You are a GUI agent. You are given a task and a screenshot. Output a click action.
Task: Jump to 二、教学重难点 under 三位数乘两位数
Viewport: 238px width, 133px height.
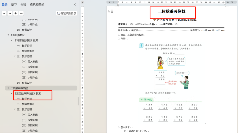[x=28, y=104]
